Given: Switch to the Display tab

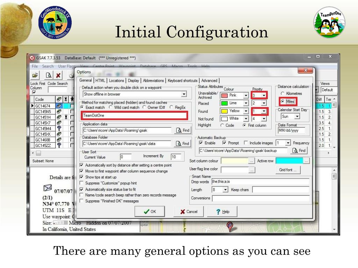Looking at the screenshot, I should pos(133,81).
